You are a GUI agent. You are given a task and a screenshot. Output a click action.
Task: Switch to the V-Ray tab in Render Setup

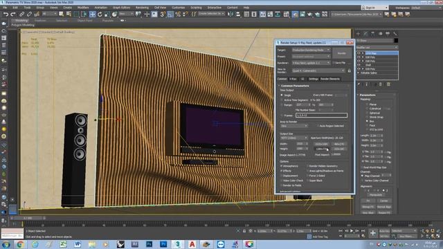(x=293, y=79)
